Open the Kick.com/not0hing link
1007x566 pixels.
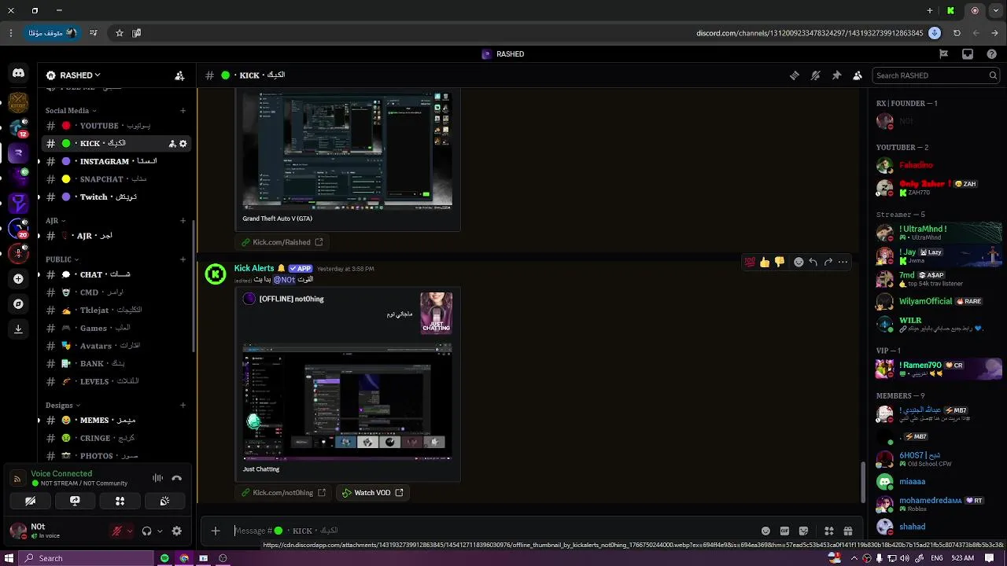click(283, 493)
